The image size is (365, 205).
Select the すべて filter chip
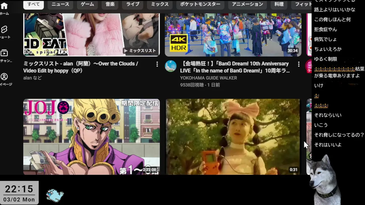point(34,4)
